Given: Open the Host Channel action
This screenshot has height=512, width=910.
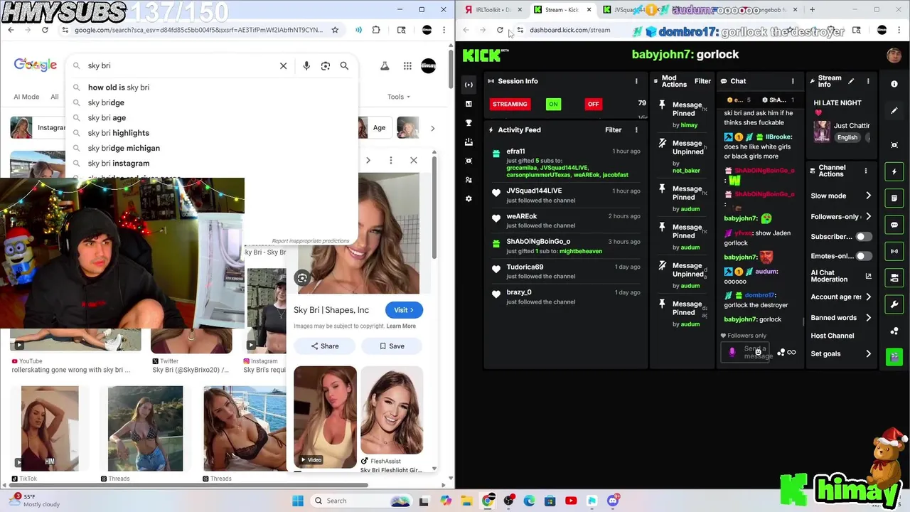Looking at the screenshot, I should 833,336.
